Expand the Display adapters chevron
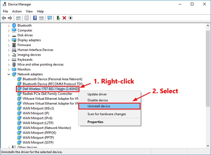The height and width of the screenshot is (155, 211). click(x=9, y=40)
